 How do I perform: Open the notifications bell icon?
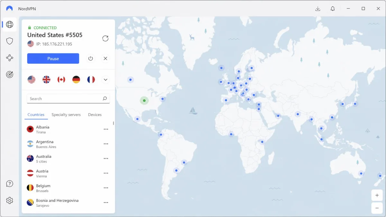333,9
